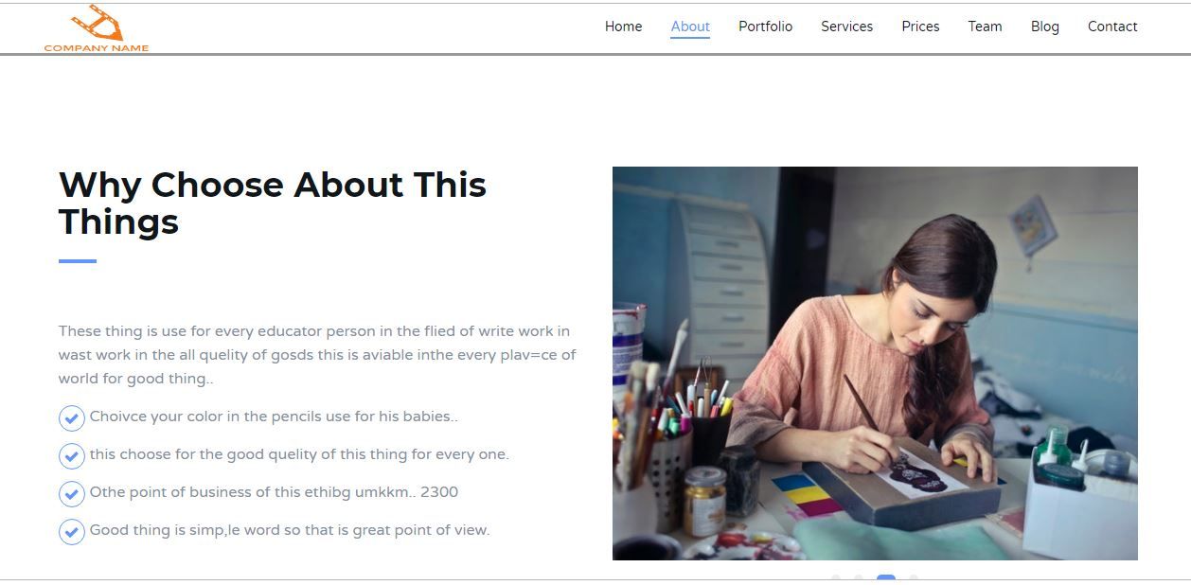
Task: Click the 'These thing is use' paragraph
Action: click(x=317, y=355)
